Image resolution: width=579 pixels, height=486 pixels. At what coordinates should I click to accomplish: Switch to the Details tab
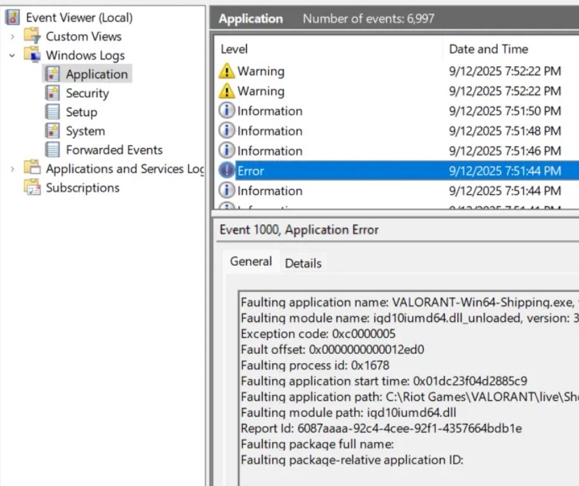click(x=303, y=263)
